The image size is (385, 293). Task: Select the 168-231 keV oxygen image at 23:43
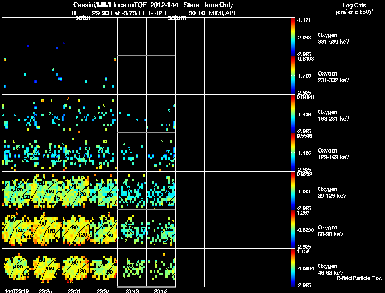pos(132,114)
